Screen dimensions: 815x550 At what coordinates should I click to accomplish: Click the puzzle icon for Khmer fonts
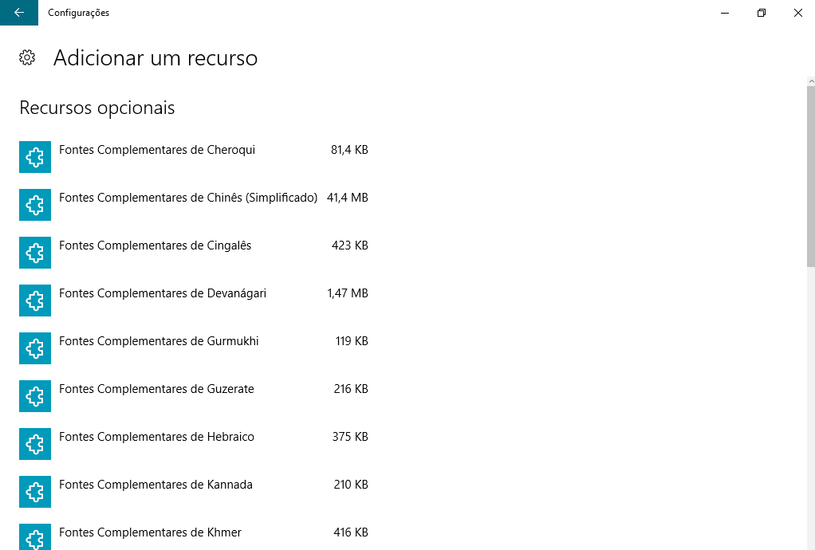tap(35, 537)
